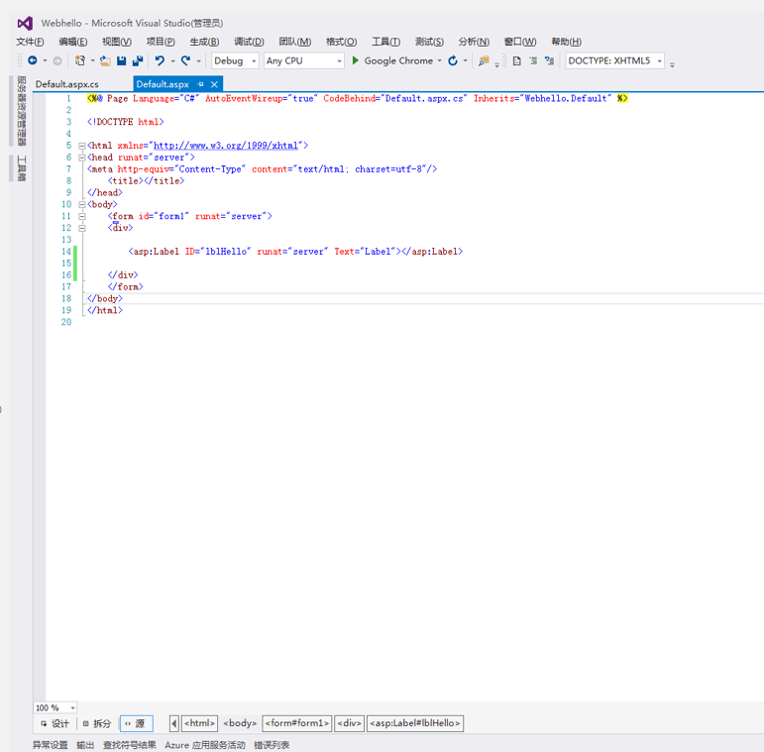Click the Open File folder icon
The height and width of the screenshot is (752, 764).
[105, 61]
